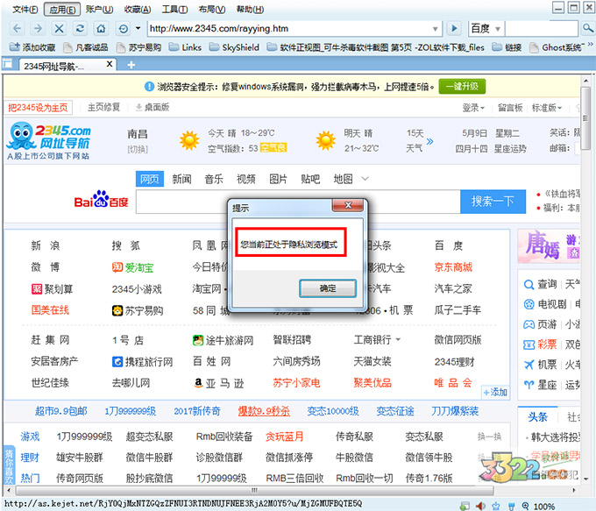596x511 pixels.
Task: Click the Go arrow next to address bar
Action: [453, 29]
